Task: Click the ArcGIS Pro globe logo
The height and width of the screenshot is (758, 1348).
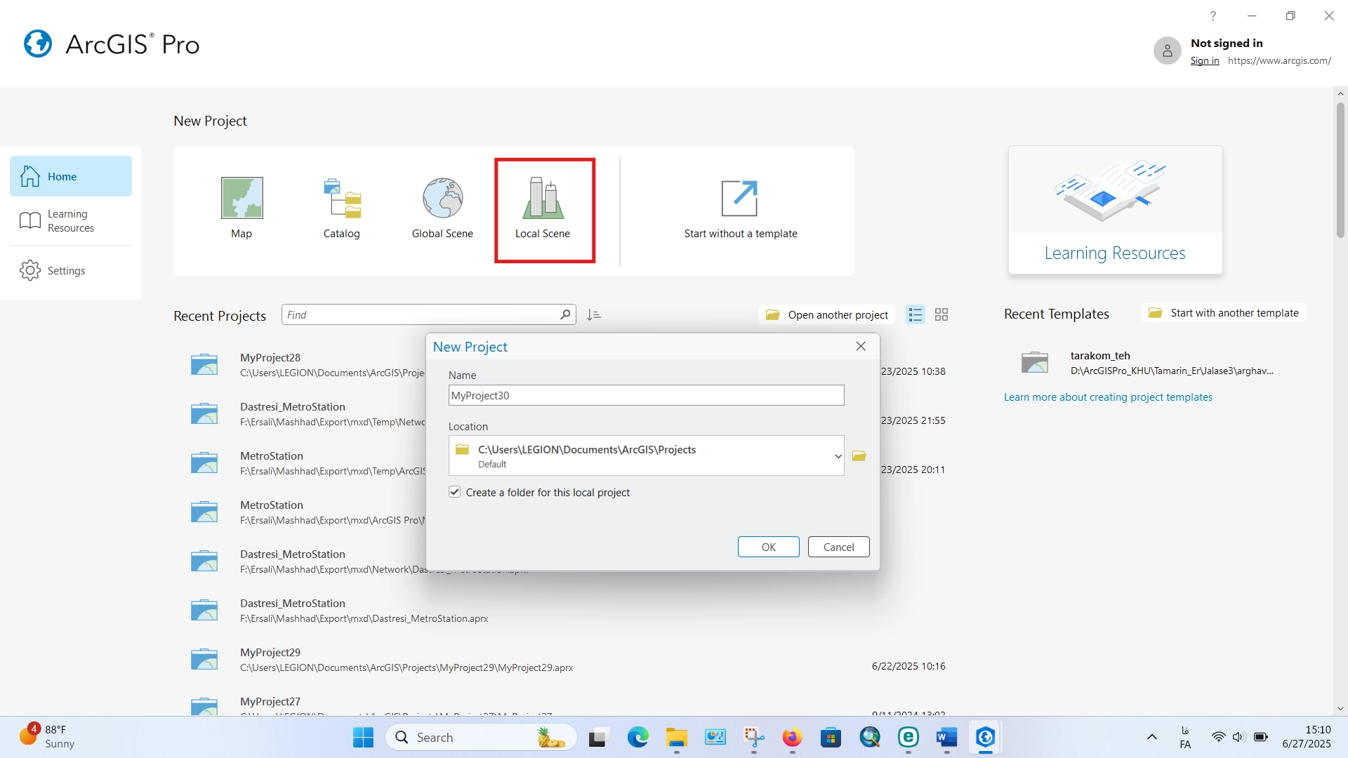Action: click(38, 44)
